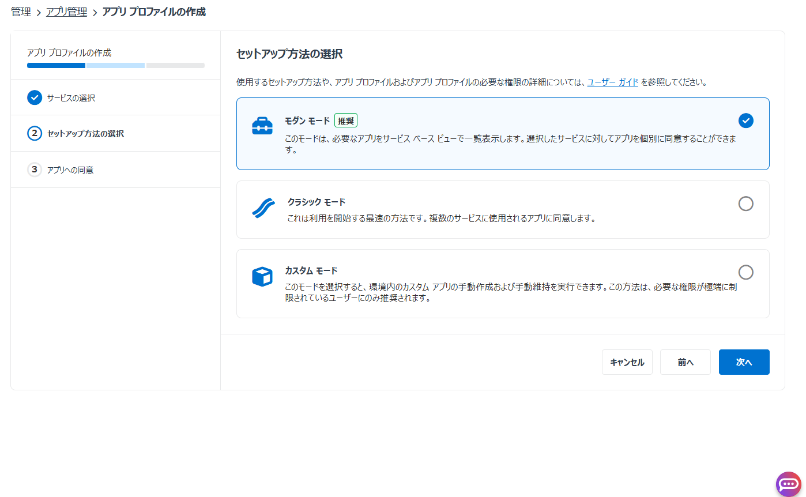Click the 前へ button
The width and height of the screenshot is (806, 497).
[685, 362]
